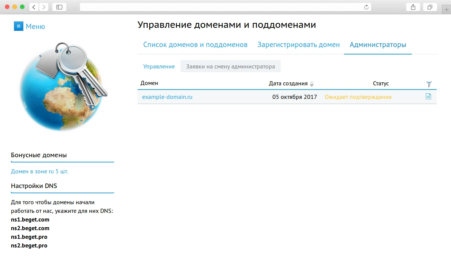Click the Домен column header
The width and height of the screenshot is (451, 264).
pyautogui.click(x=150, y=83)
